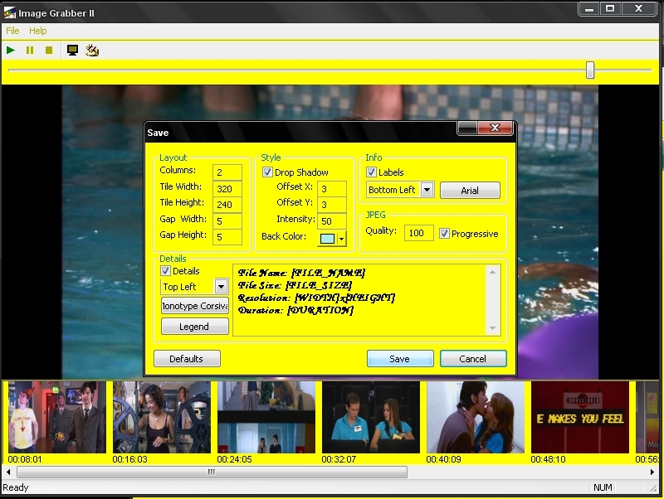Click the Columns input field
The image size is (664, 499).
tap(227, 172)
